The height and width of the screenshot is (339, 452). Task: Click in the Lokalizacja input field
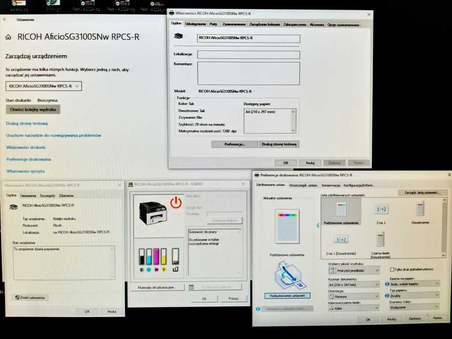pyautogui.click(x=249, y=54)
